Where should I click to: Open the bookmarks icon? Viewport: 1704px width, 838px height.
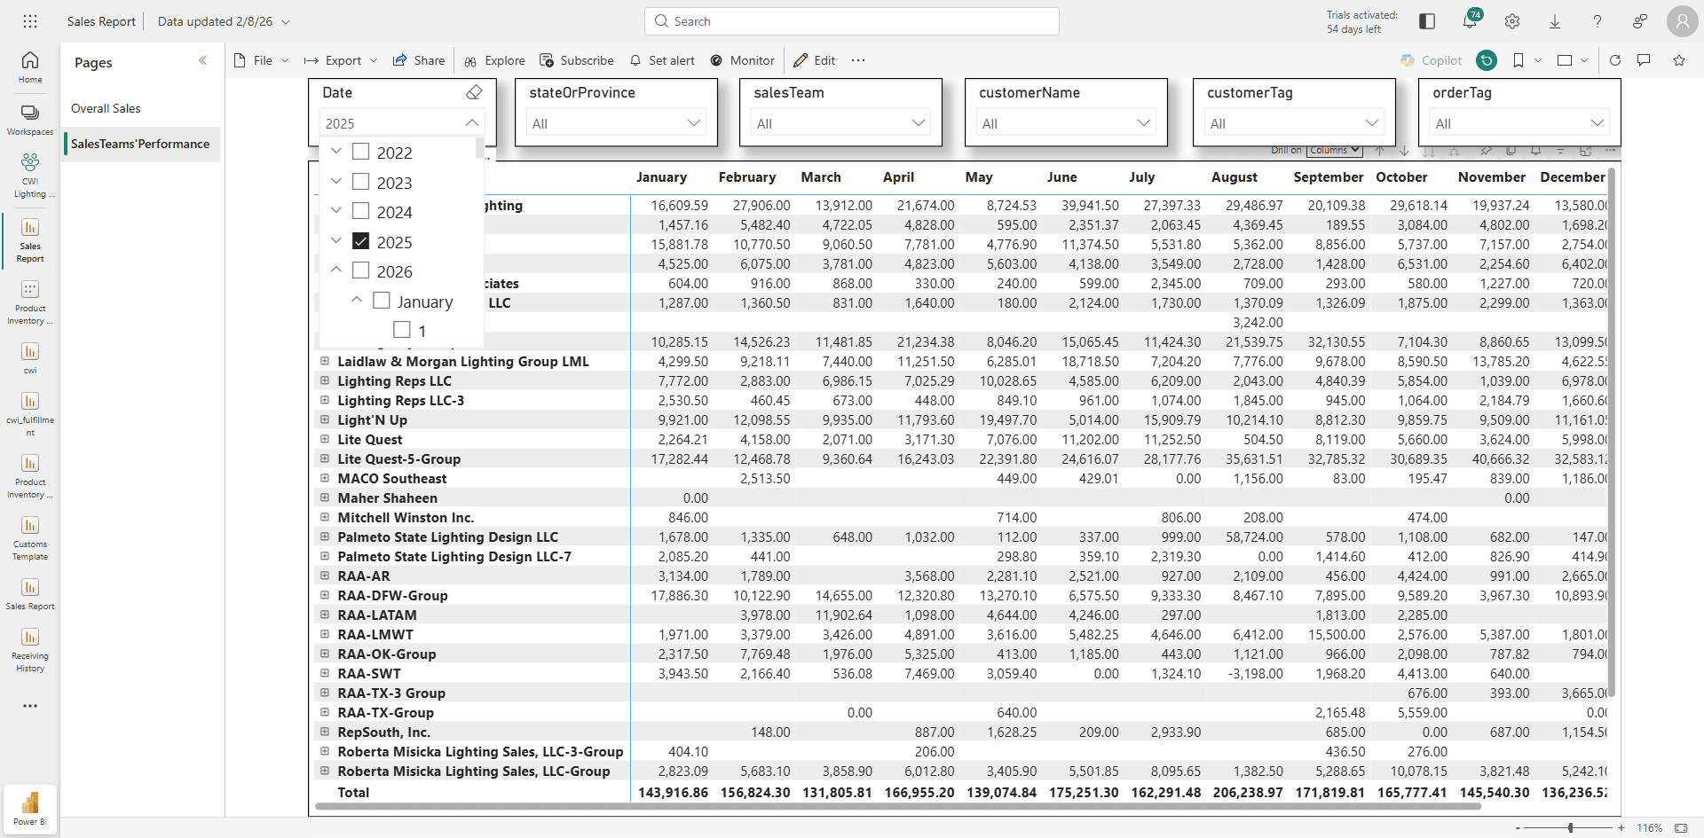1519,60
